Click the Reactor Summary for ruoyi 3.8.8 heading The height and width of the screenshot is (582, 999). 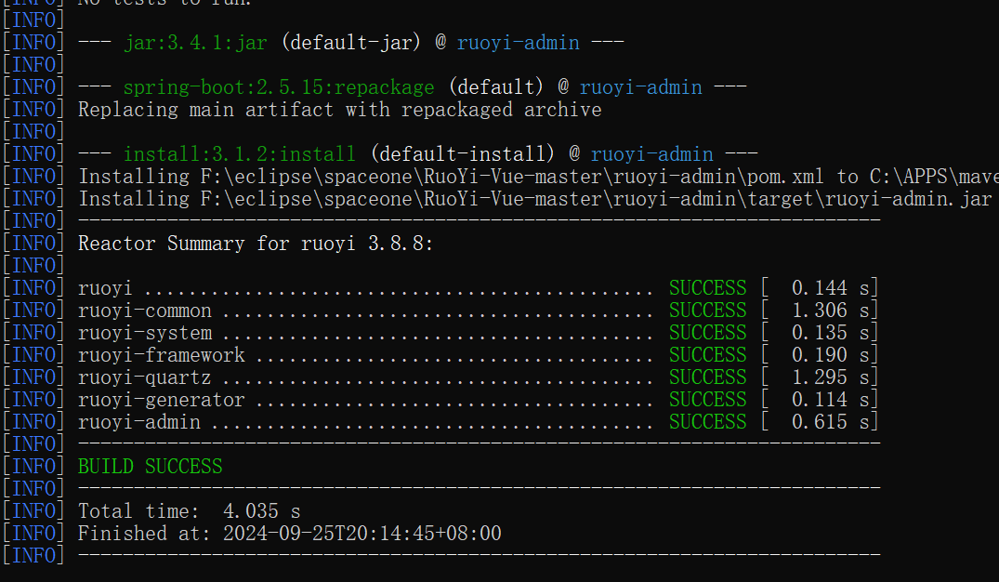pyautogui.click(x=256, y=244)
